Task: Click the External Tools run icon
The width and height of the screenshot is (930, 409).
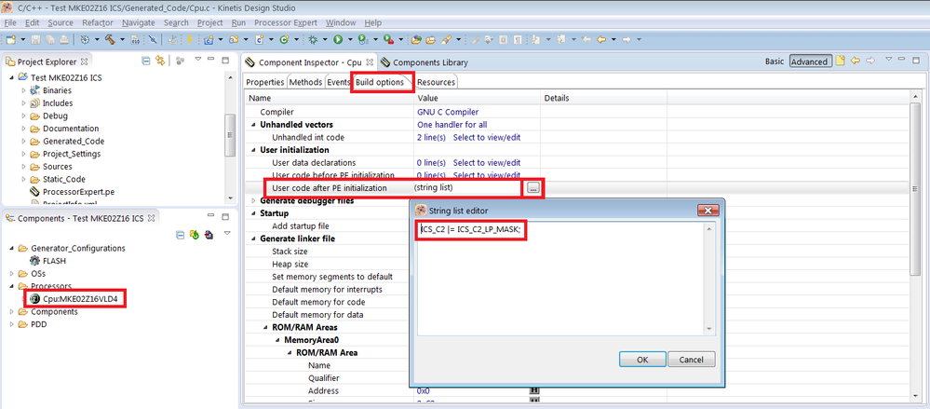Action: pos(387,40)
